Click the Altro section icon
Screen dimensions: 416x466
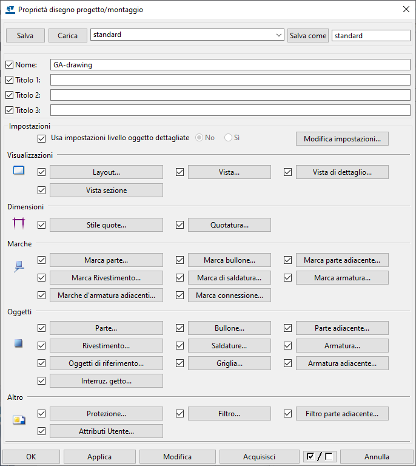point(19,419)
